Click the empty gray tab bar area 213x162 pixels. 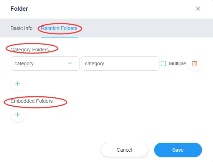147,28
